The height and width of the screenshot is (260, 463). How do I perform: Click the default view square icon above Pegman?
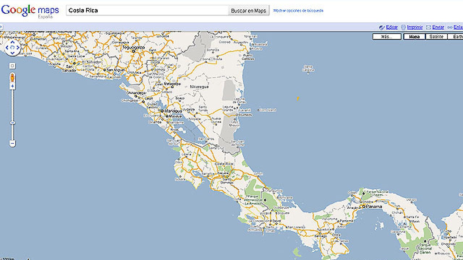coord(13,65)
